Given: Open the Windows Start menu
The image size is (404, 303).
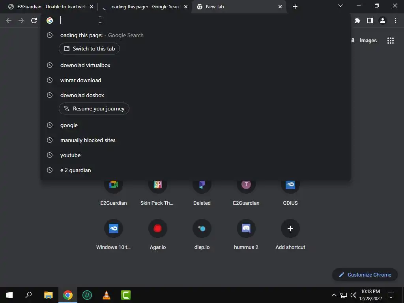Looking at the screenshot, I should coord(9,295).
